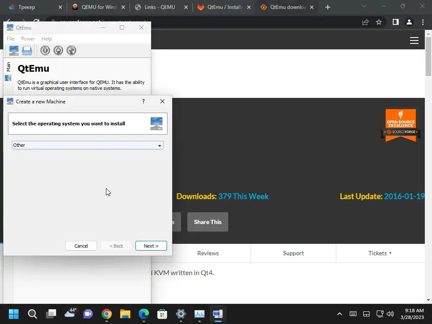Open the SourceForge hamburger menu

[414, 40]
